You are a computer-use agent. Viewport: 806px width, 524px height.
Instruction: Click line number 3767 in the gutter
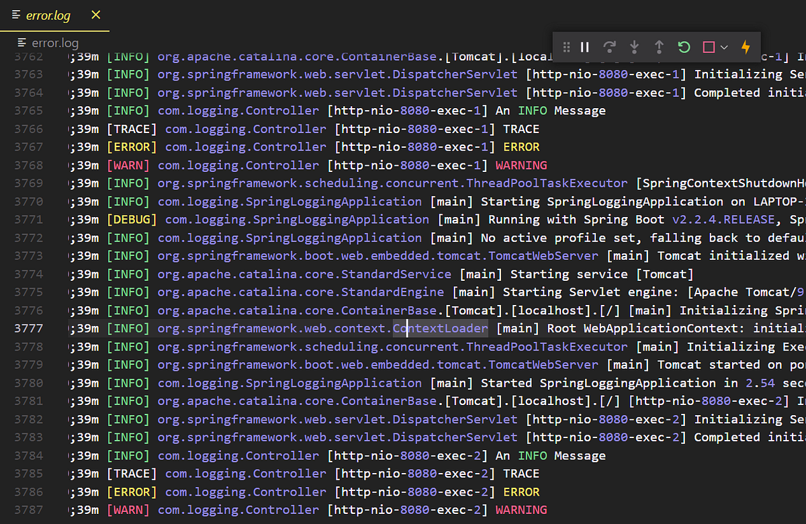pos(28,147)
